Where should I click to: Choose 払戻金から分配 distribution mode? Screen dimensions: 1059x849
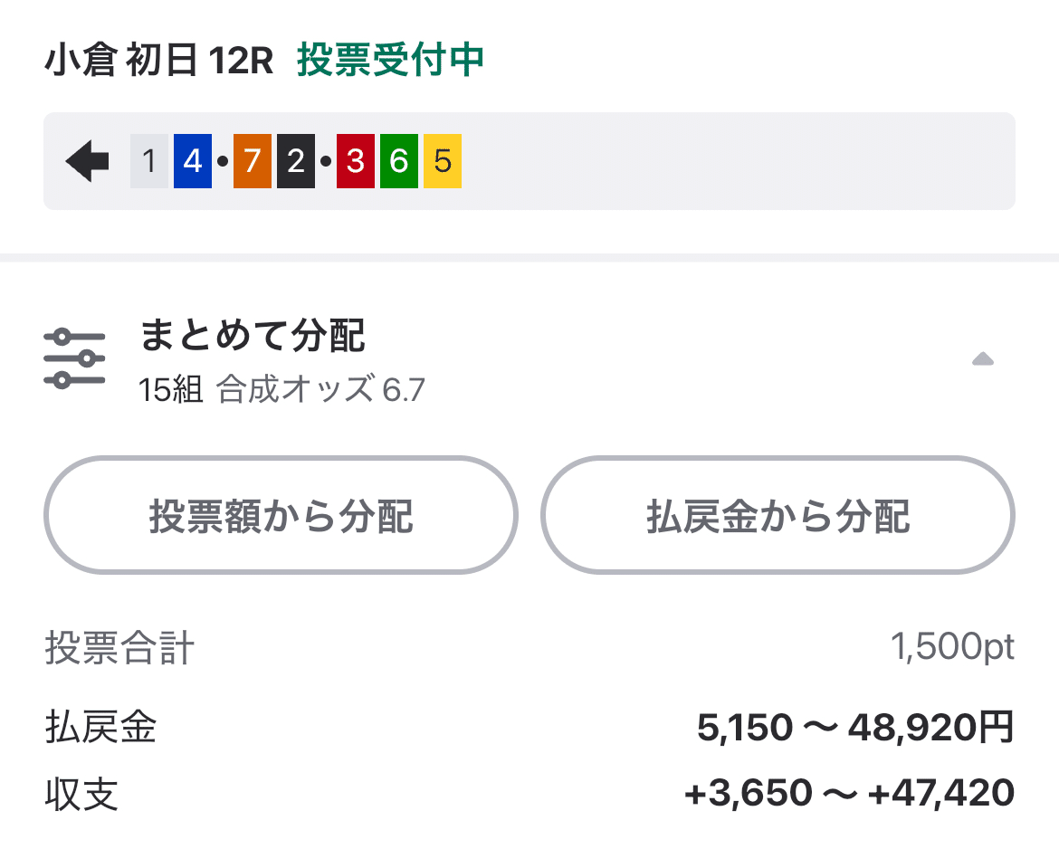click(778, 514)
